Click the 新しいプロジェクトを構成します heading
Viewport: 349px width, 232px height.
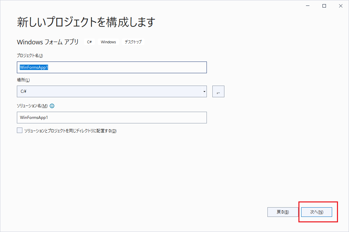tap(86, 22)
